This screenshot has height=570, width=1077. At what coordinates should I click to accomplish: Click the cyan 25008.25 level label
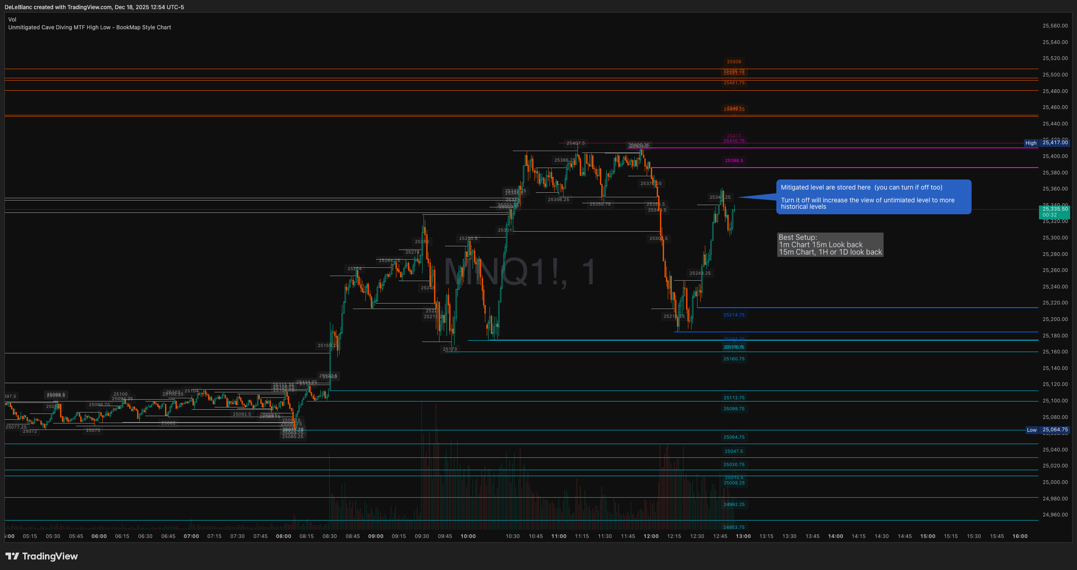pos(734,483)
